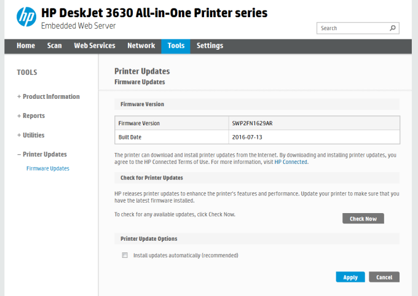Expand the Product Information section

click(x=49, y=96)
